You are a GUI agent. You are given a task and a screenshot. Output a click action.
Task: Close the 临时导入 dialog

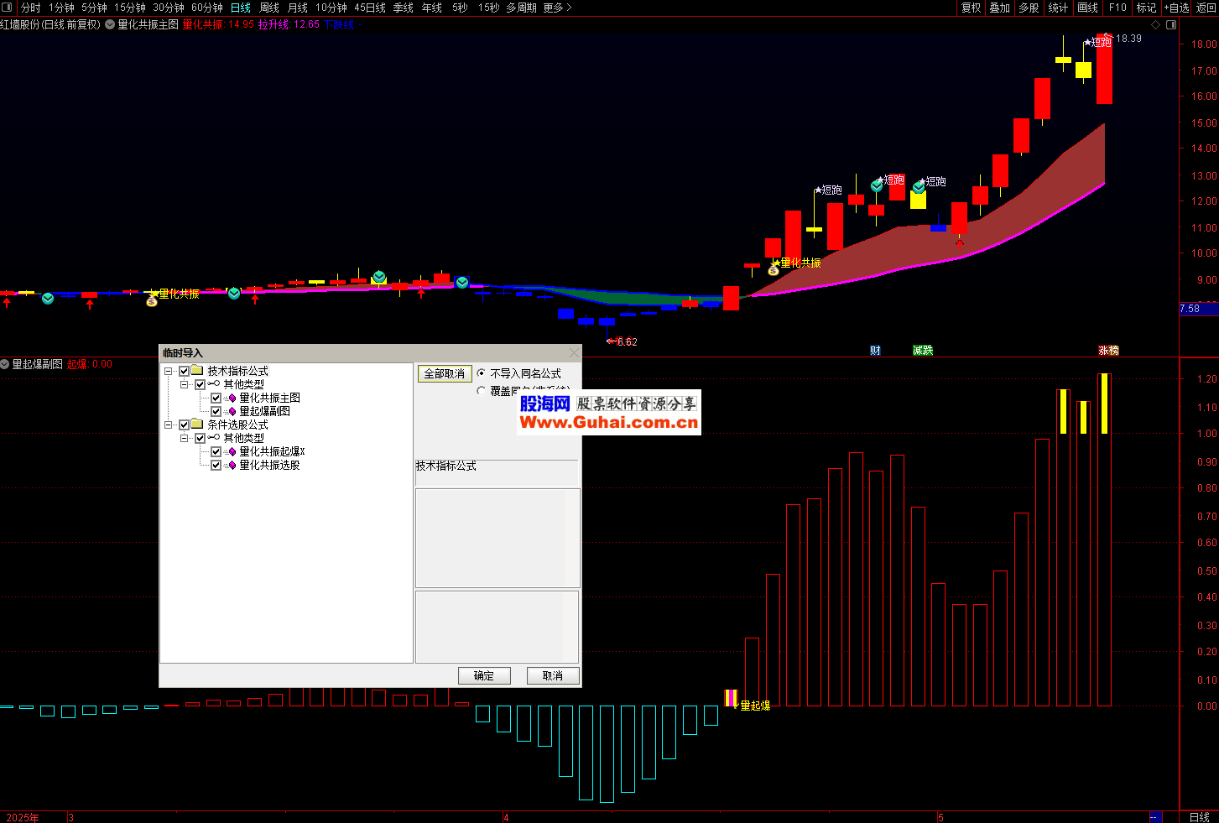(574, 353)
